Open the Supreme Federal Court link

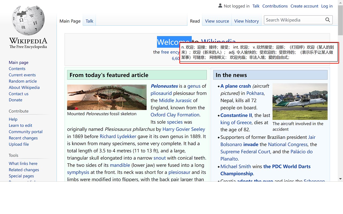pyautogui.click(x=245, y=151)
